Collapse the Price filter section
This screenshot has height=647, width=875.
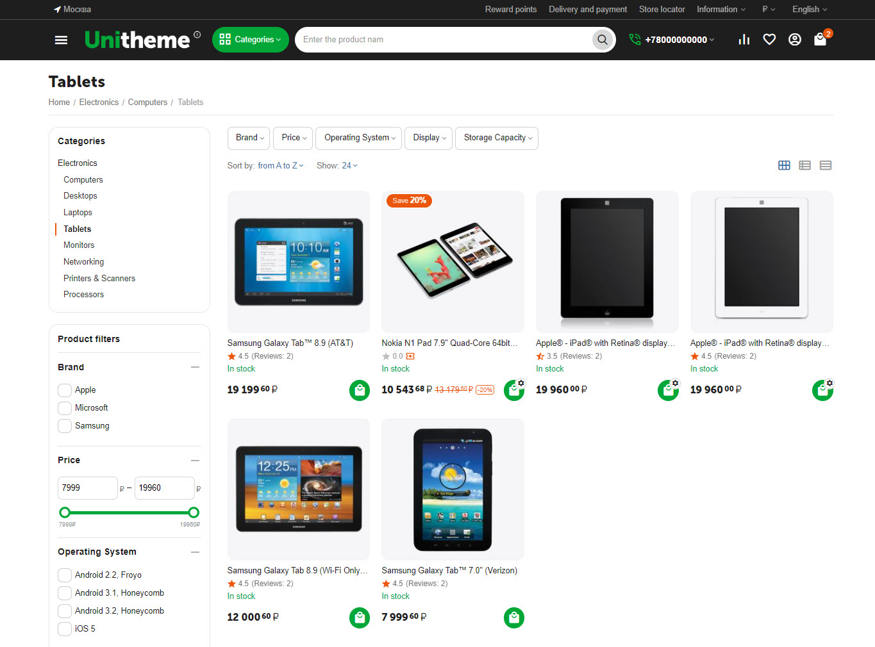click(196, 461)
